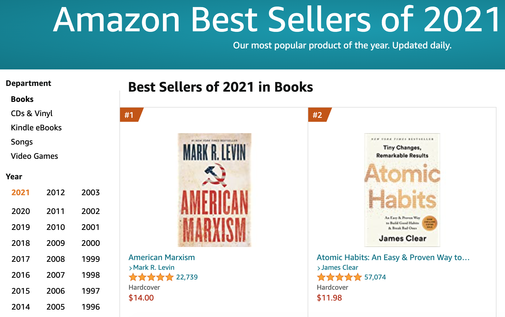Select the Books department
505x317 pixels.
pyautogui.click(x=22, y=99)
